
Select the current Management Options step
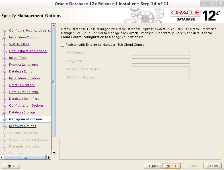click(x=26, y=119)
